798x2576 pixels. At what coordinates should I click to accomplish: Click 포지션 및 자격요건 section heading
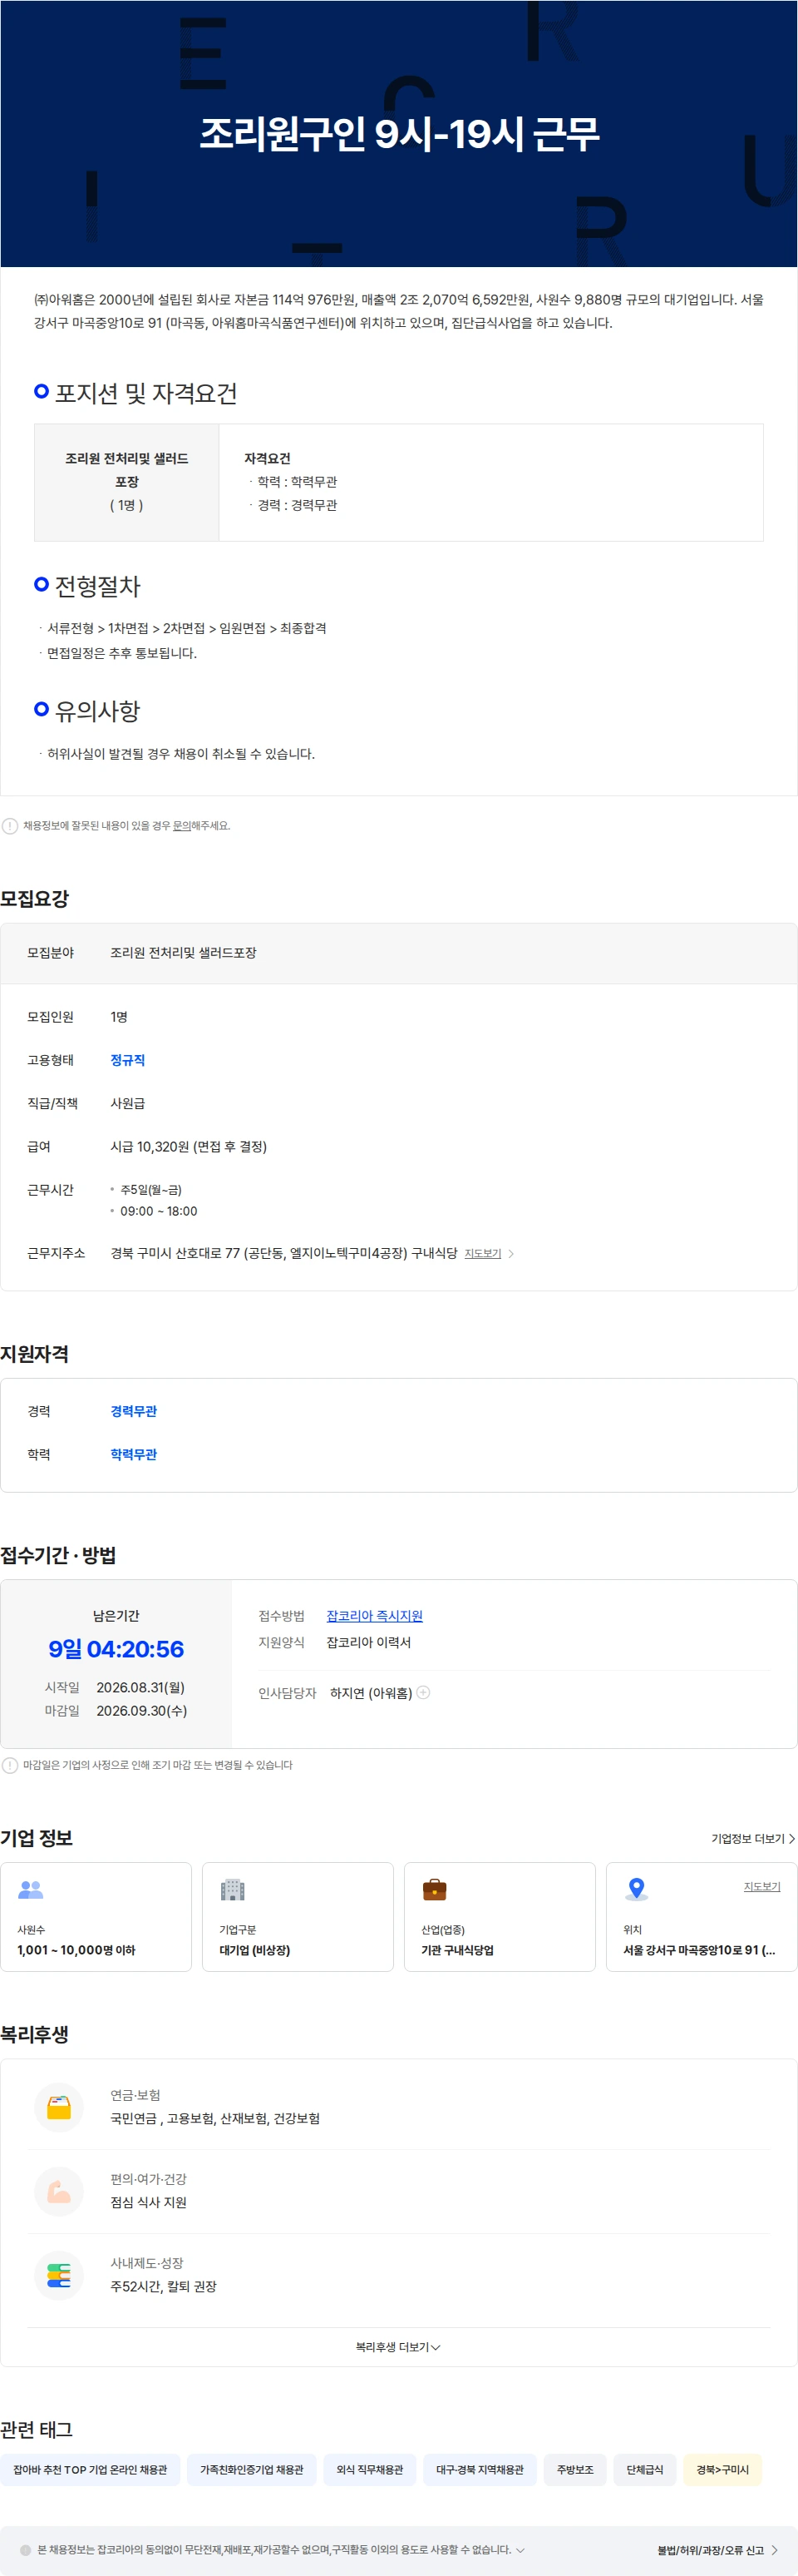[x=145, y=393]
